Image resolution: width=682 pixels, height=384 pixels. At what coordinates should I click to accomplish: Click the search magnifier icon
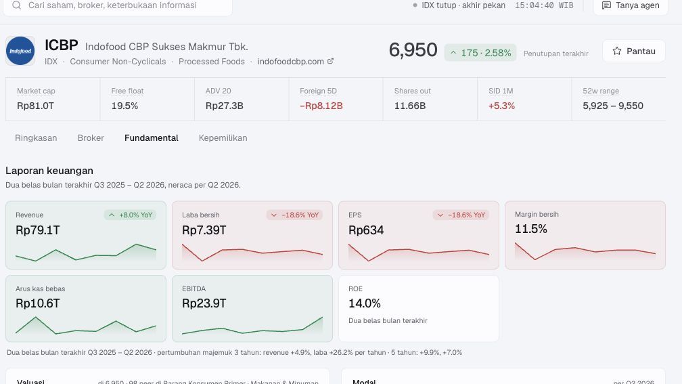point(16,5)
